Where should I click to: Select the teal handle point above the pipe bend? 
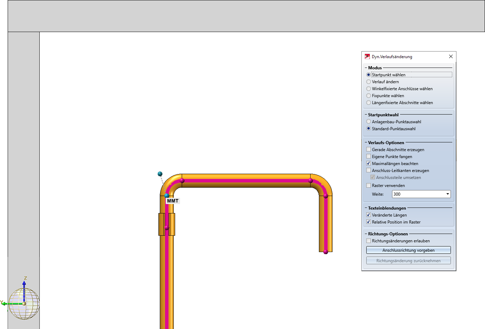tap(160, 174)
